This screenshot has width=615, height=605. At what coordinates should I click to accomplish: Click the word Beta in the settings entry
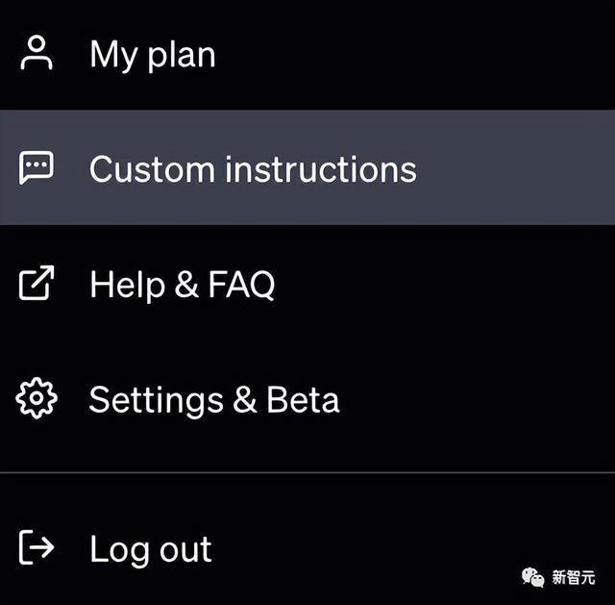tap(303, 399)
